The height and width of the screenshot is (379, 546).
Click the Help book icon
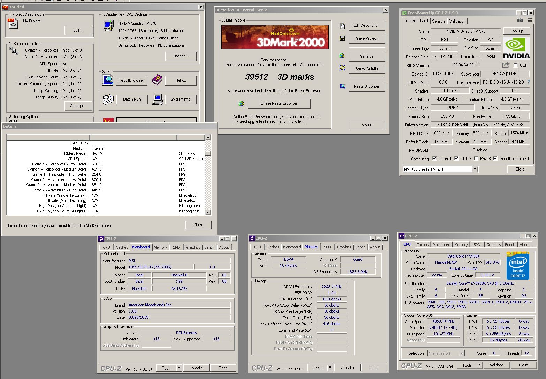pos(157,80)
